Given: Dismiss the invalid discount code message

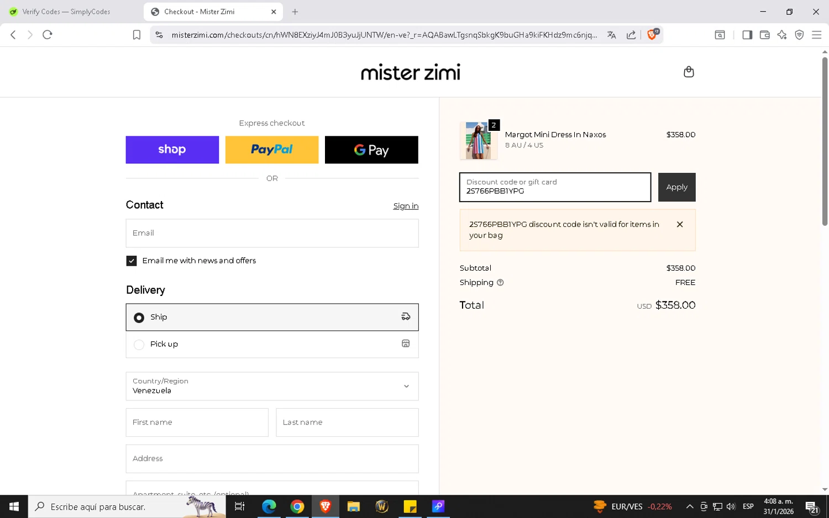Looking at the screenshot, I should [x=680, y=224].
